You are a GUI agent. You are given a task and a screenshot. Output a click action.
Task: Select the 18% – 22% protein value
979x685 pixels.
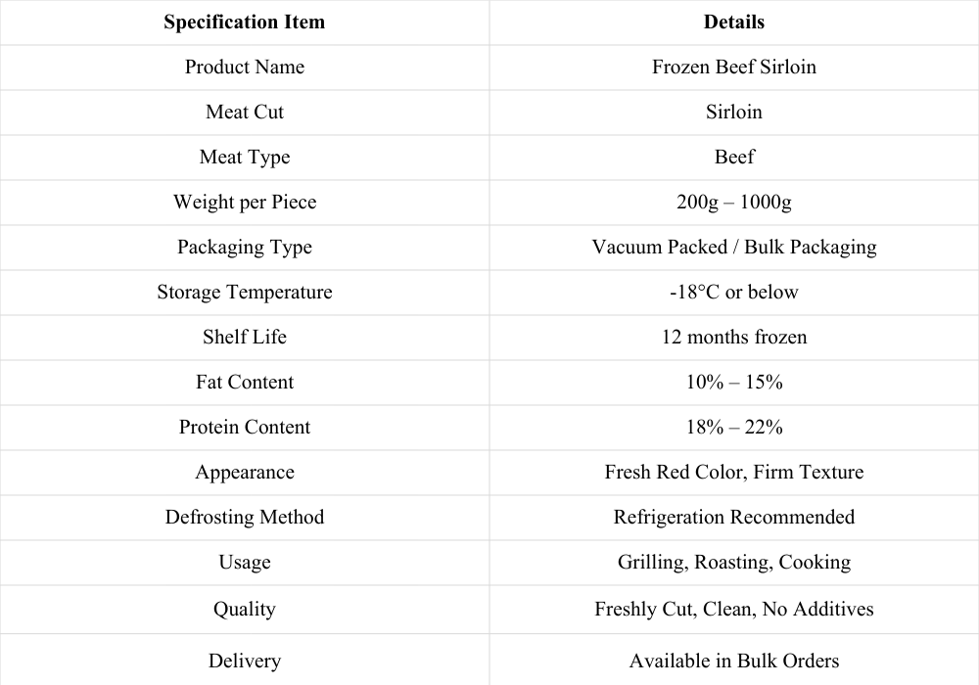click(733, 427)
